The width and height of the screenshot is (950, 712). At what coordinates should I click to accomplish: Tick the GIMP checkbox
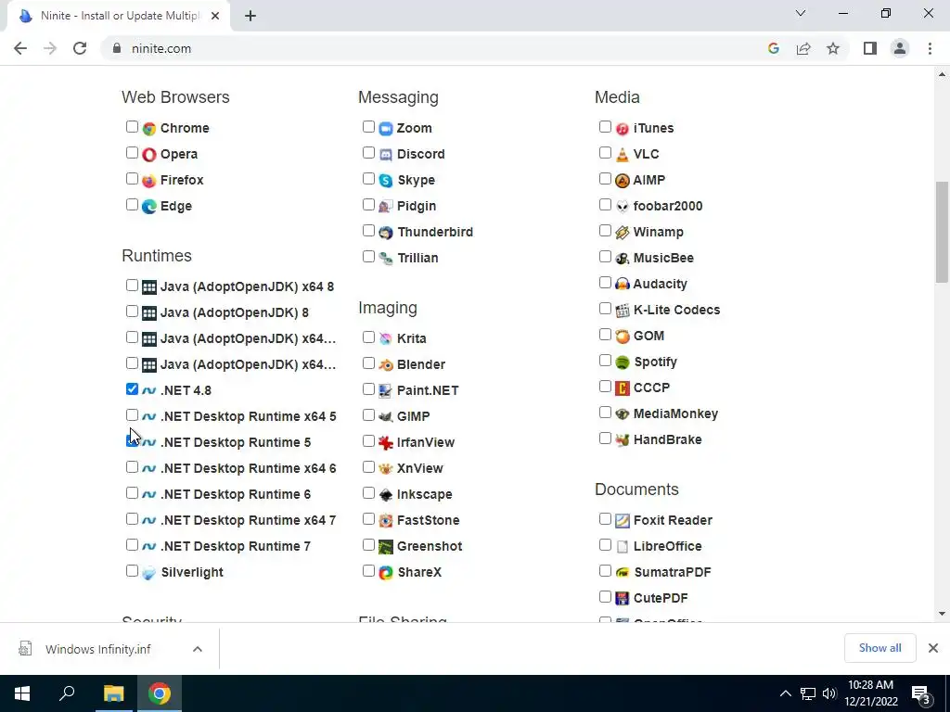(368, 414)
